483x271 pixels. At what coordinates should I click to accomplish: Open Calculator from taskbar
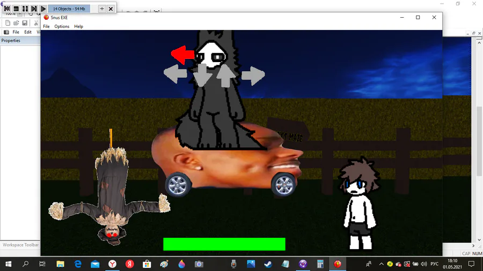pyautogui.click(x=320, y=264)
